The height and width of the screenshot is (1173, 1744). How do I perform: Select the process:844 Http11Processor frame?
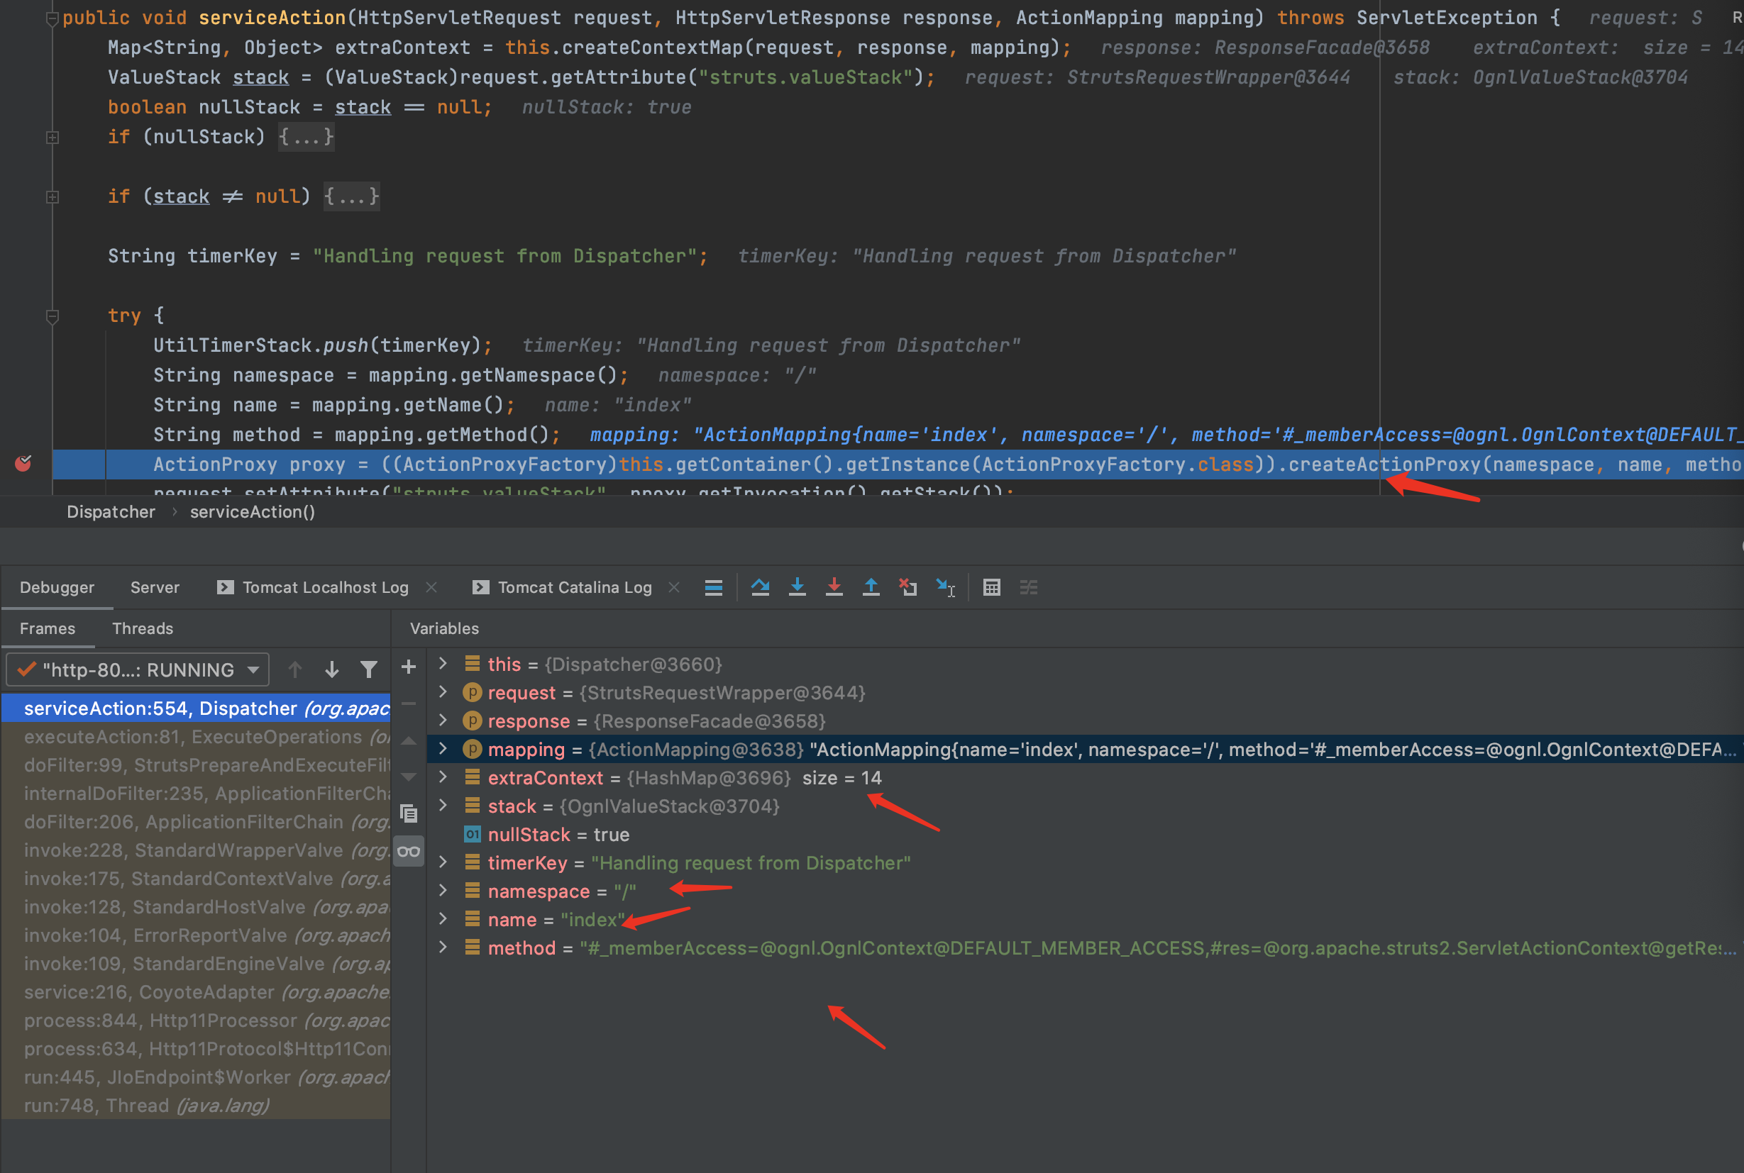click(x=195, y=1021)
